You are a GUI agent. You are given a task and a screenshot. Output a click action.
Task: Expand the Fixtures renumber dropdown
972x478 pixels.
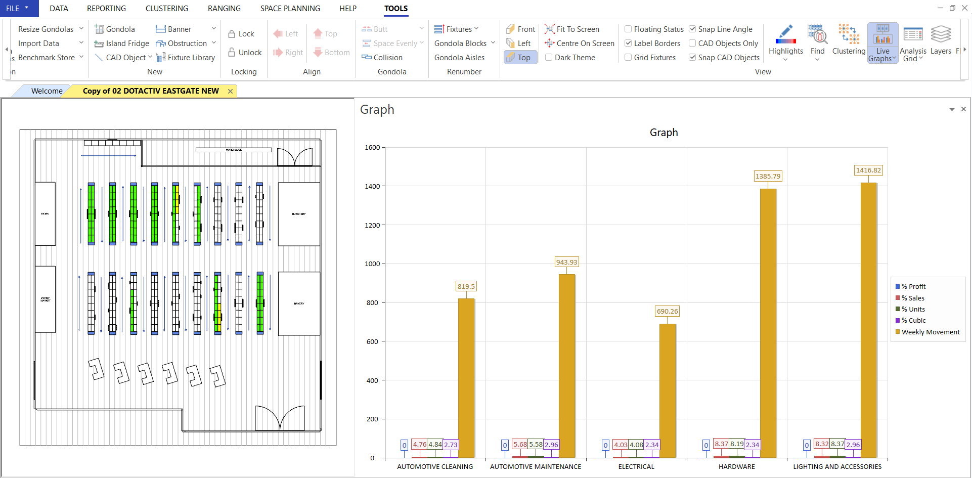pyautogui.click(x=476, y=29)
